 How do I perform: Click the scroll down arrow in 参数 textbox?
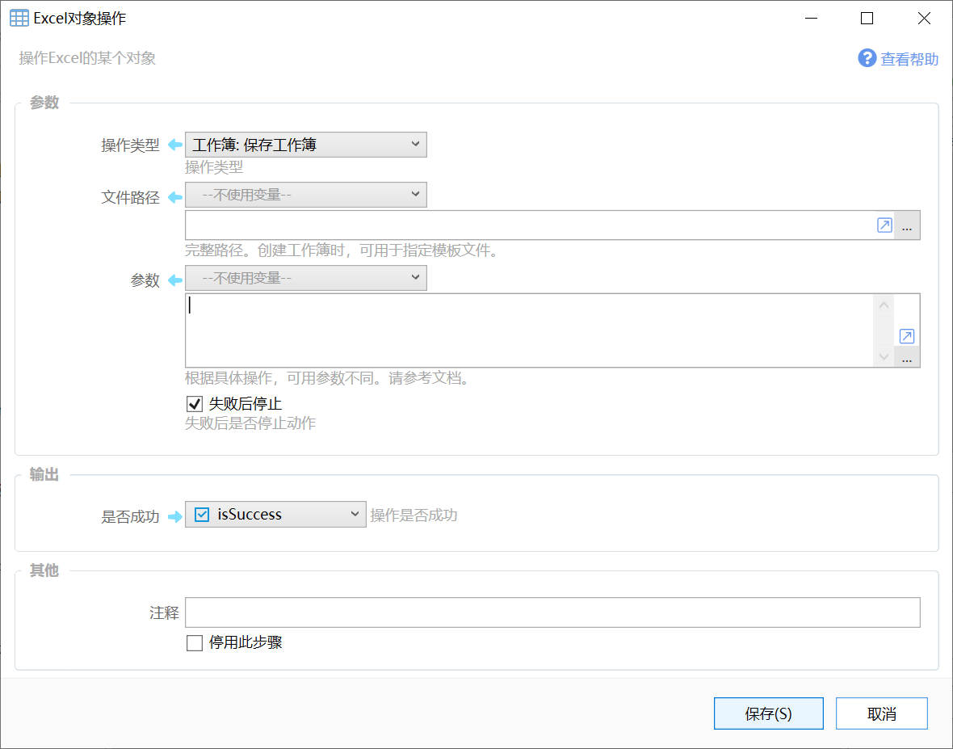884,357
